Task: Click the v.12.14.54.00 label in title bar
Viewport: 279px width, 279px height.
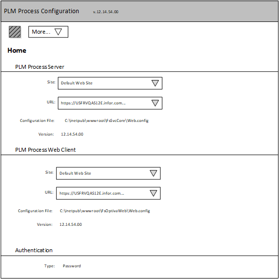Action: click(x=106, y=12)
